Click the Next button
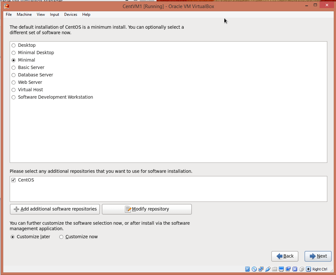The height and width of the screenshot is (275, 336). 318,256
